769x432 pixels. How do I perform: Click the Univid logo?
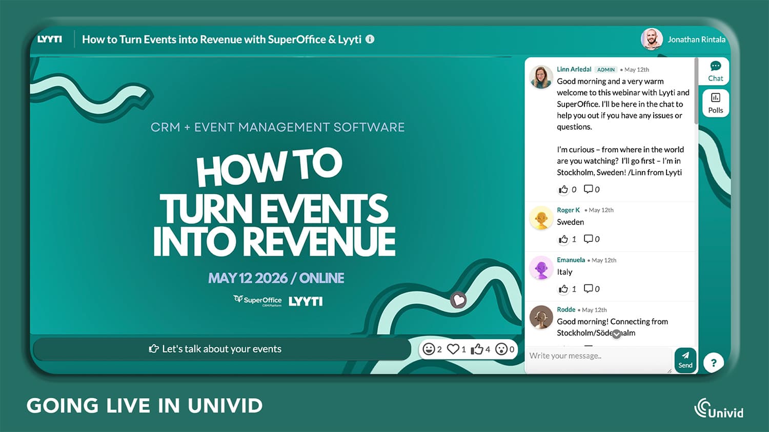(719, 408)
